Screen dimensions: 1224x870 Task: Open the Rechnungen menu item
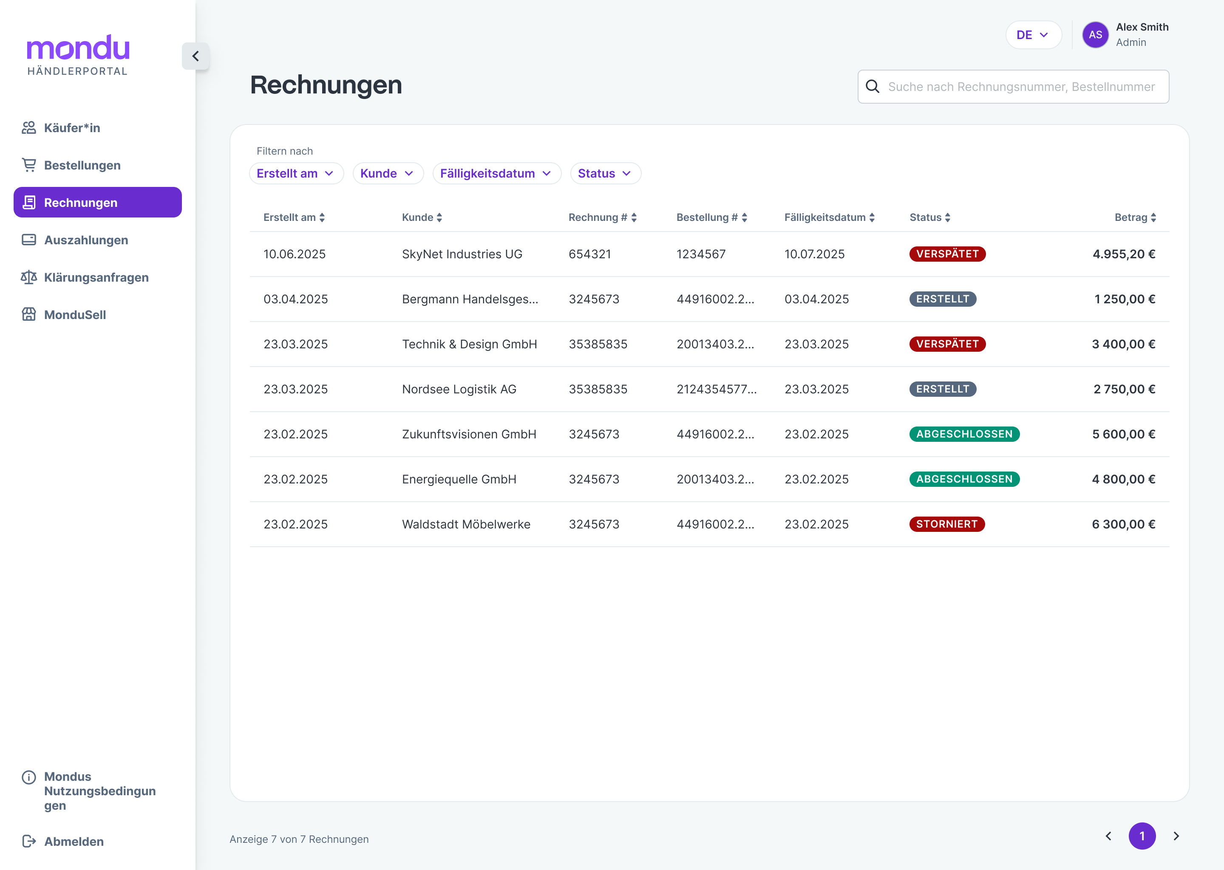(x=97, y=203)
